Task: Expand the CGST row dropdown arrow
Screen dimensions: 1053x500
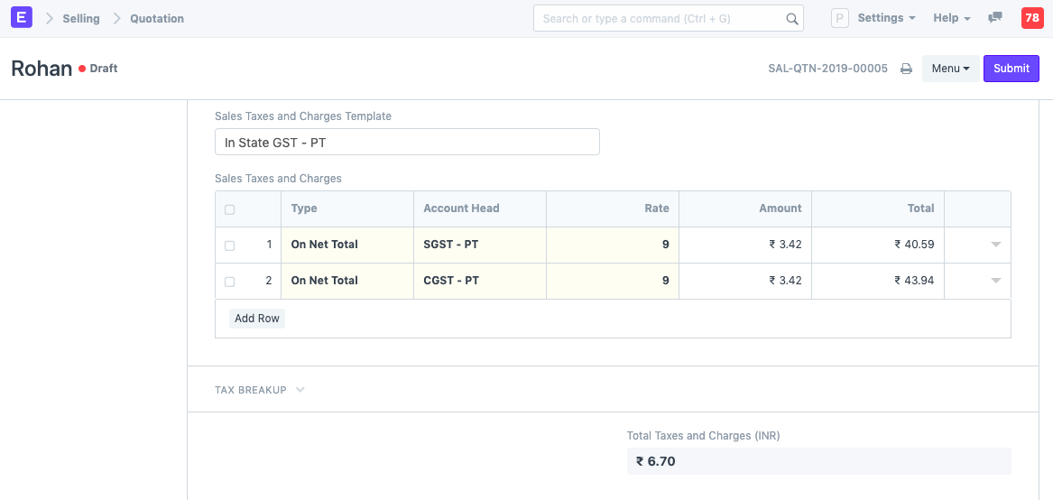Action: click(x=995, y=281)
